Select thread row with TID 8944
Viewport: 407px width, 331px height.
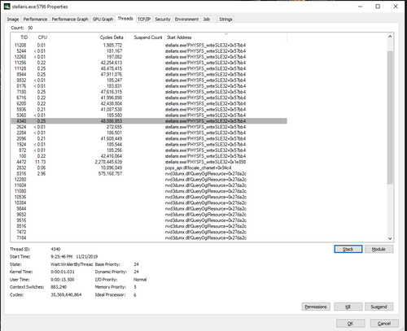tap(149, 74)
